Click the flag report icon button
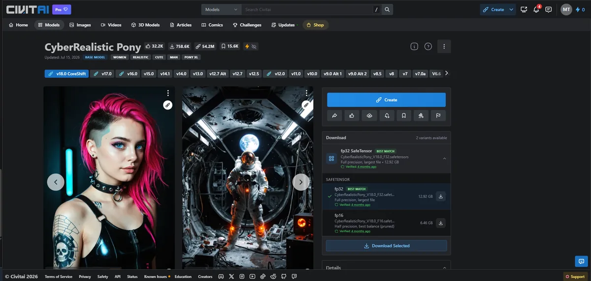The width and height of the screenshot is (591, 281). coord(438,116)
